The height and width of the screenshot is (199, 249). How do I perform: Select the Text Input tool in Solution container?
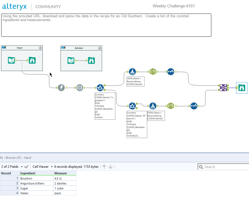(71, 61)
